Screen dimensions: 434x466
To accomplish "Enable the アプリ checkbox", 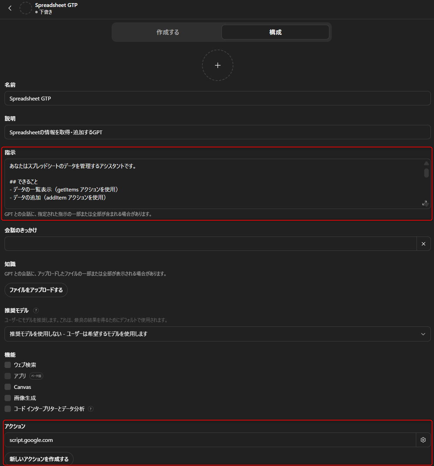I will click(7, 376).
